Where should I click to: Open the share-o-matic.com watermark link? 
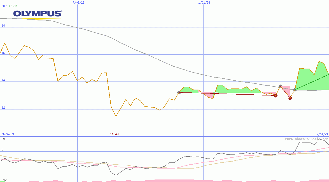306,139
